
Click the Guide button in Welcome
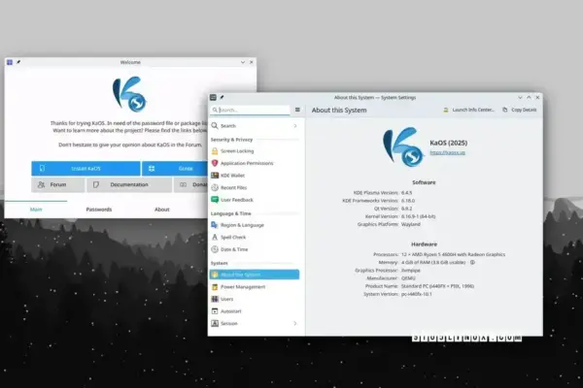175,169
